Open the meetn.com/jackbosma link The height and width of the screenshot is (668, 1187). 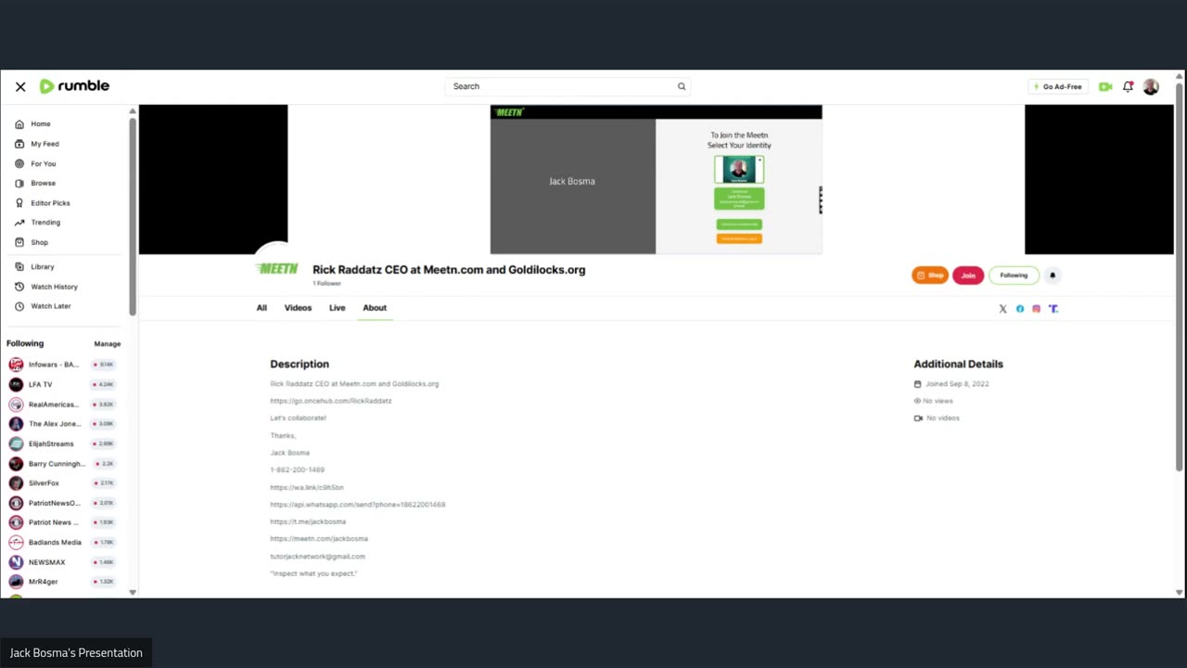pyautogui.click(x=319, y=539)
